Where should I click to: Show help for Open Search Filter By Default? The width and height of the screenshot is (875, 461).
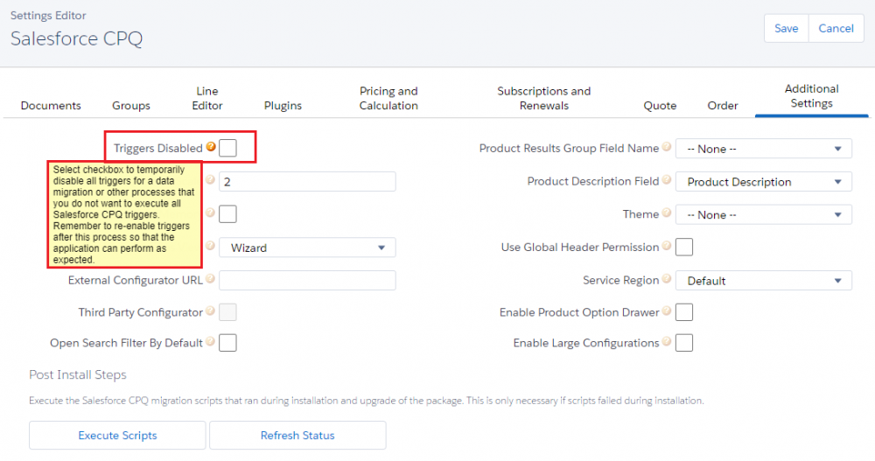click(x=210, y=341)
